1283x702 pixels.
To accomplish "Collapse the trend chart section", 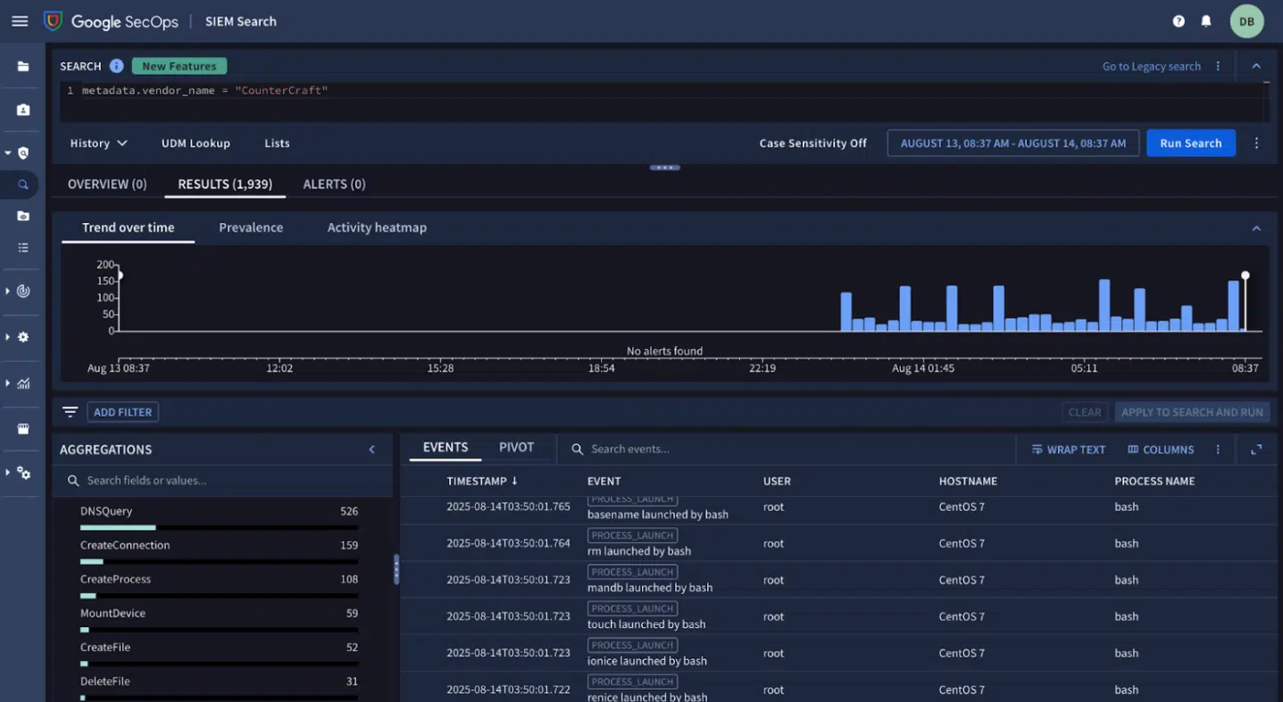I will pos(1256,228).
